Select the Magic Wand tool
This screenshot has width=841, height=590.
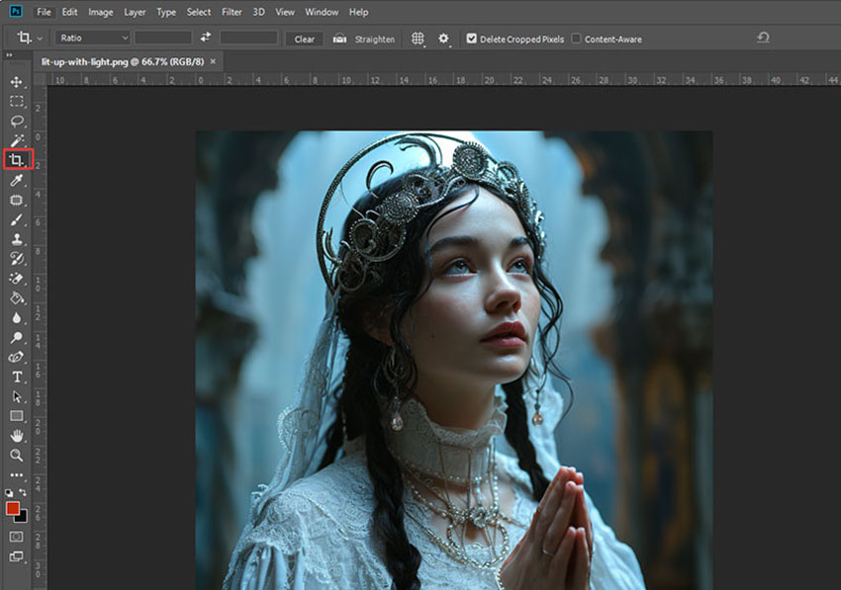[x=17, y=140]
